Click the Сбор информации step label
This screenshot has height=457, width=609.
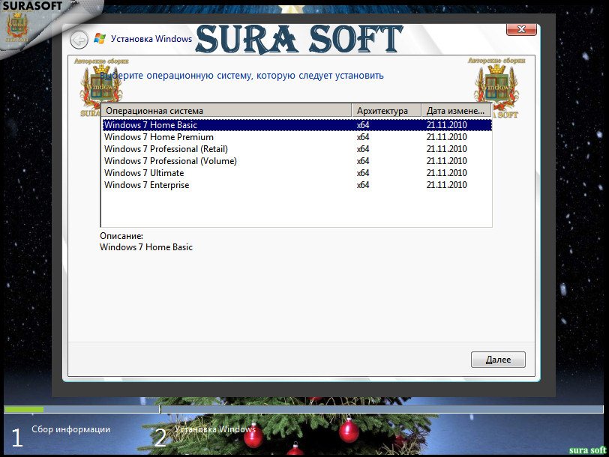coord(71,429)
